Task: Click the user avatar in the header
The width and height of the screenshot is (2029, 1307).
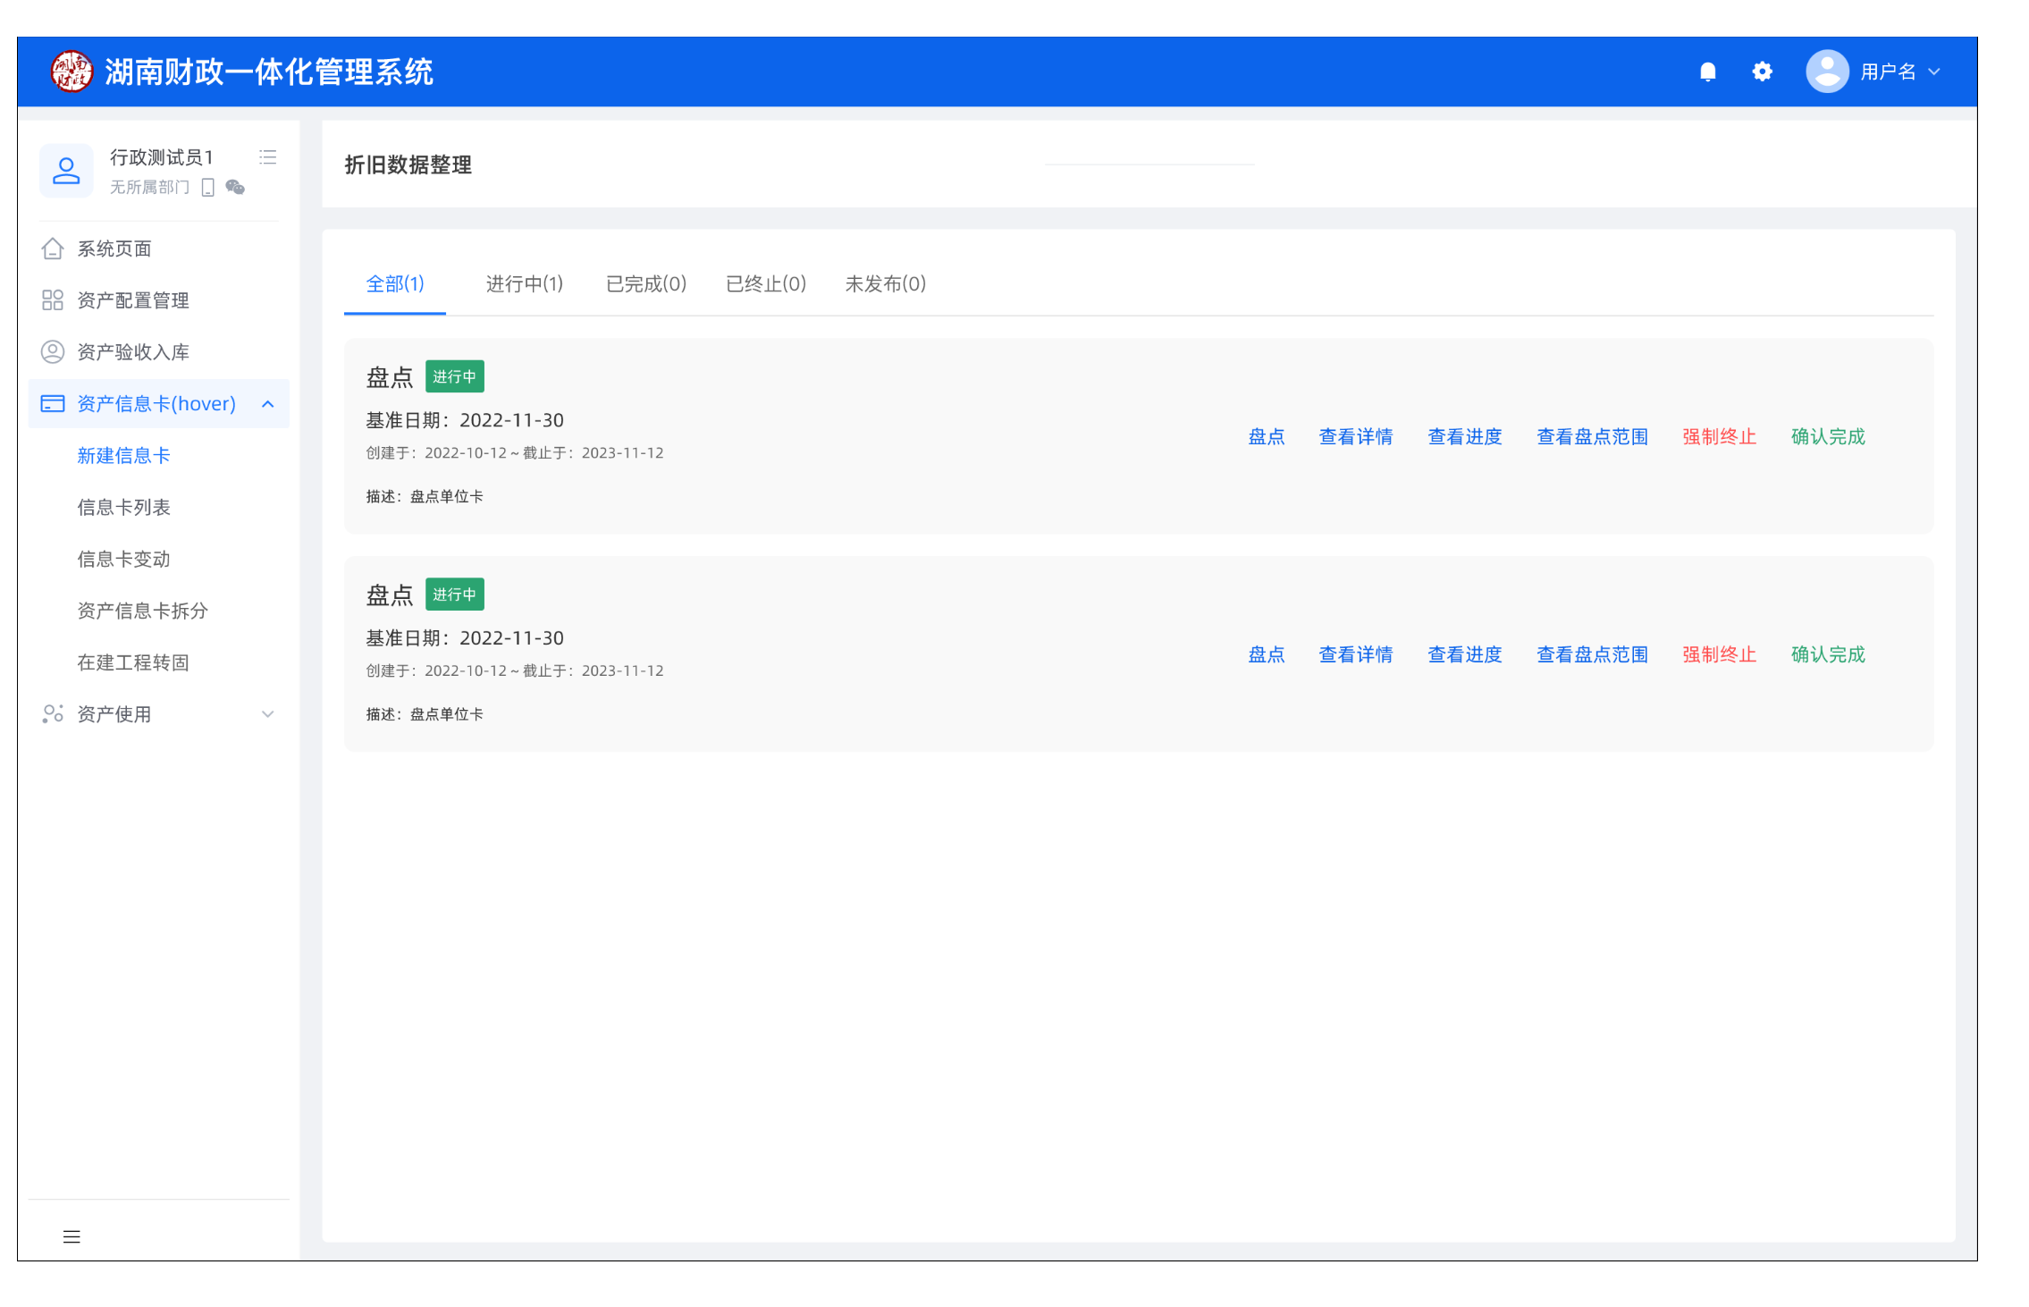Action: tap(1827, 72)
